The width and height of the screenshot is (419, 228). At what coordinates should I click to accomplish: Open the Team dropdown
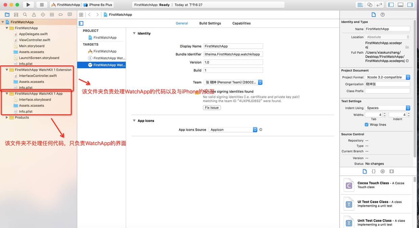point(233,82)
